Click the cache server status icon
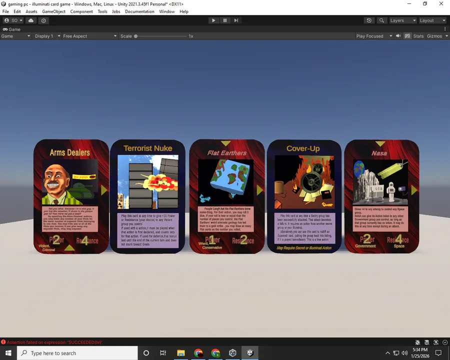Screen dimensions: 450x360 (427, 342)
